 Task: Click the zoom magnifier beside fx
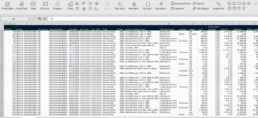point(40,19)
